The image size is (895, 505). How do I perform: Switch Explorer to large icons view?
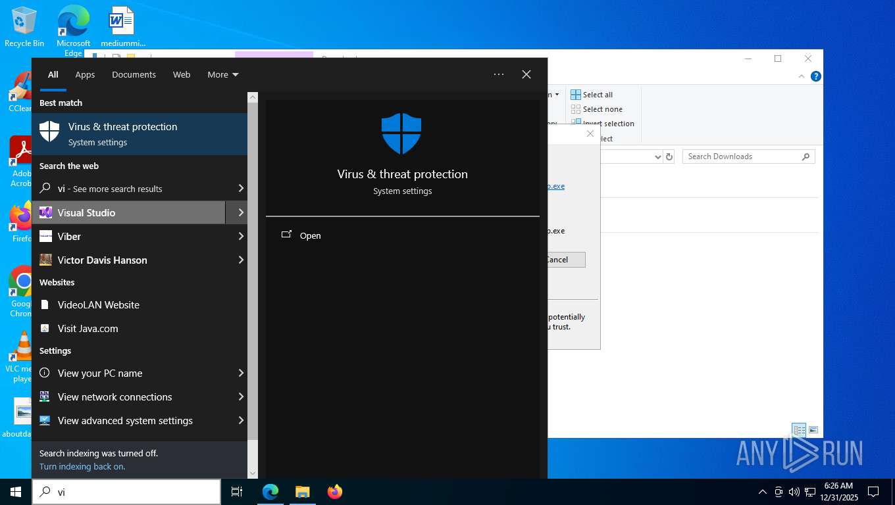pos(813,430)
